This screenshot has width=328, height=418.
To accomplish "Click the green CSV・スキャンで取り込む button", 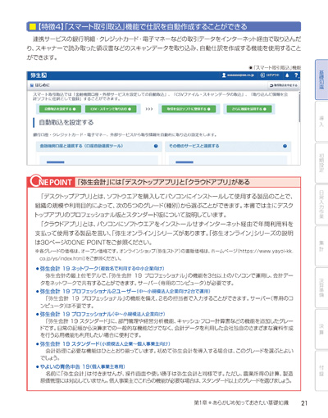I will pyautogui.click(x=111, y=109).
